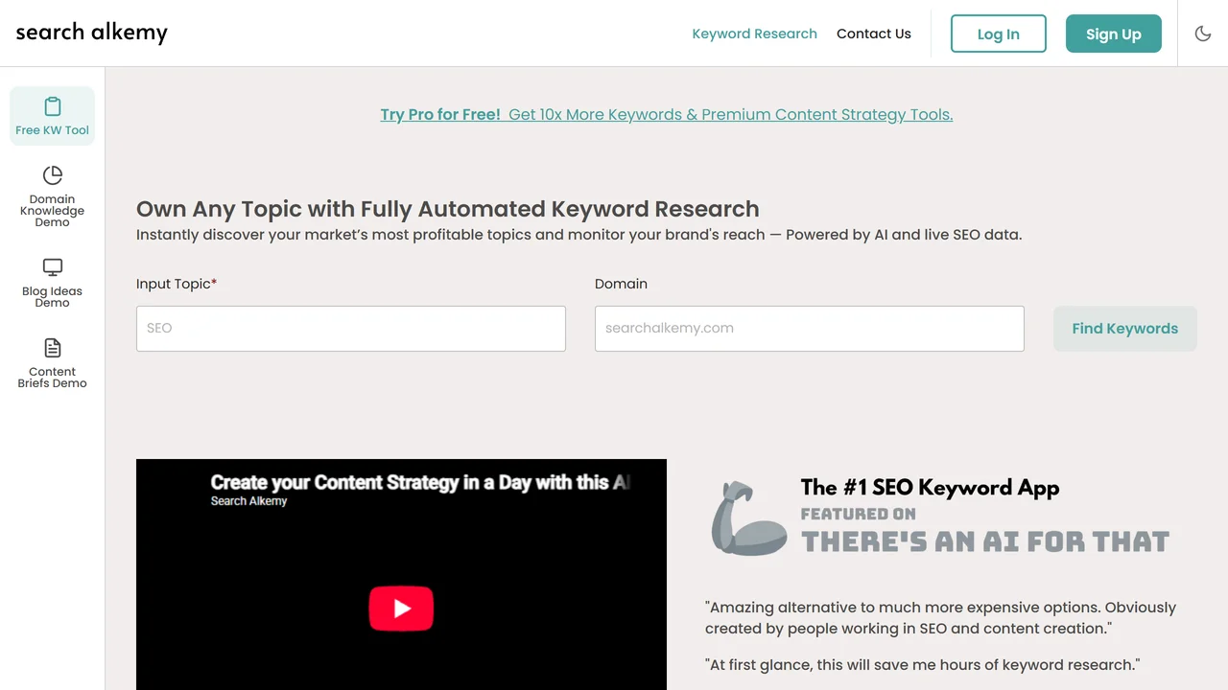This screenshot has width=1228, height=690.
Task: Focus the Input Topic field
Action: 351,329
